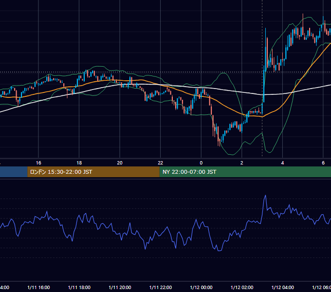Click the oscillator peak after 1/12 02:00
The image size is (331, 292).
pyautogui.click(x=265, y=196)
